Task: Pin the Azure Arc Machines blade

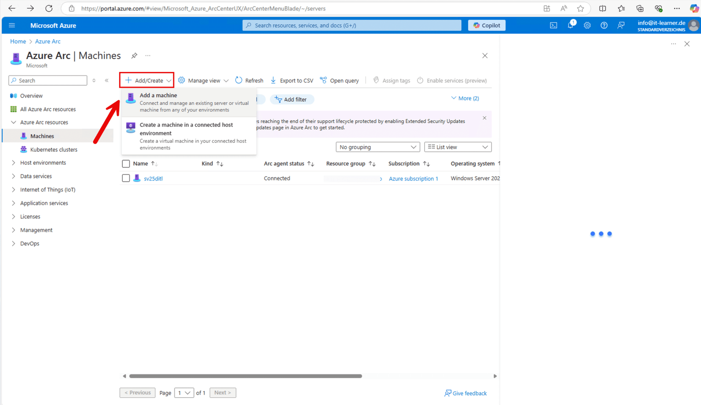Action: (x=134, y=55)
